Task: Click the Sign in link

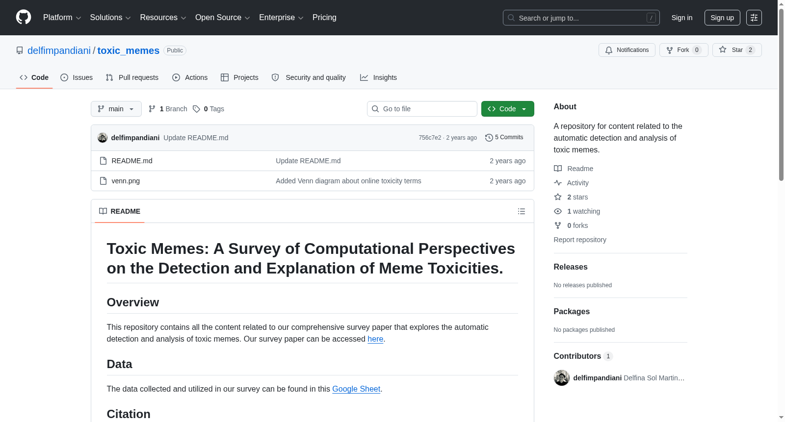Action: 682,18
